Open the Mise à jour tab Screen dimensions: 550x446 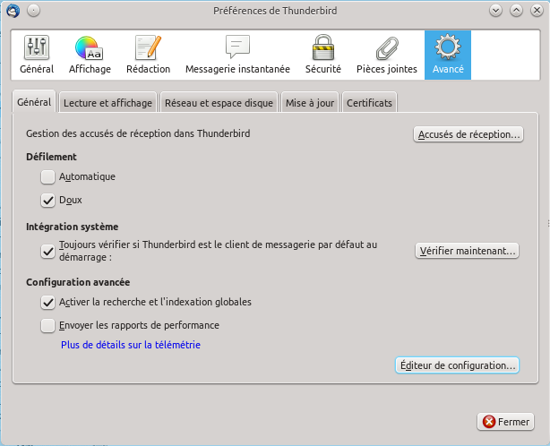pyautogui.click(x=310, y=103)
